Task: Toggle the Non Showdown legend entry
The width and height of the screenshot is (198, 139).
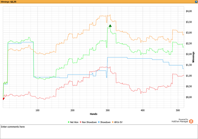Action: 88,122
